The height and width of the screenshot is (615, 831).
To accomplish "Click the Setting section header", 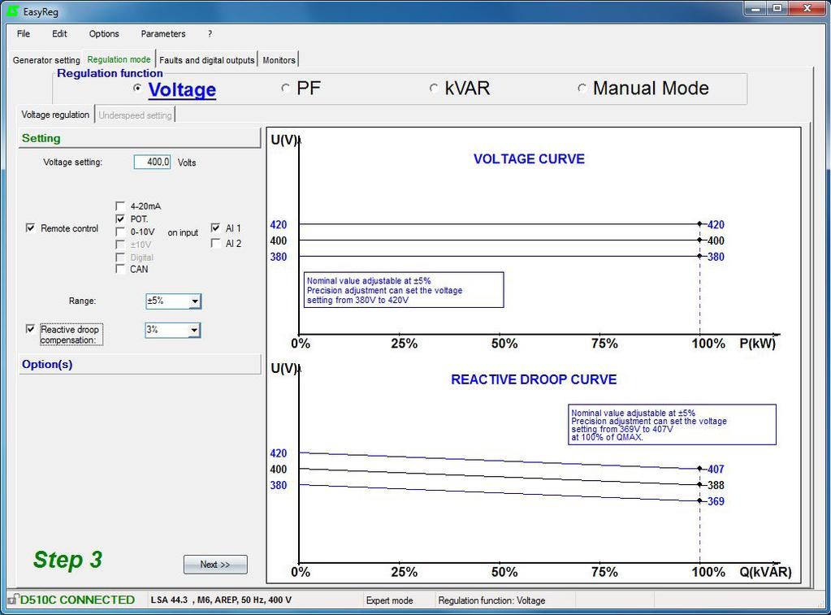I will click(140, 138).
